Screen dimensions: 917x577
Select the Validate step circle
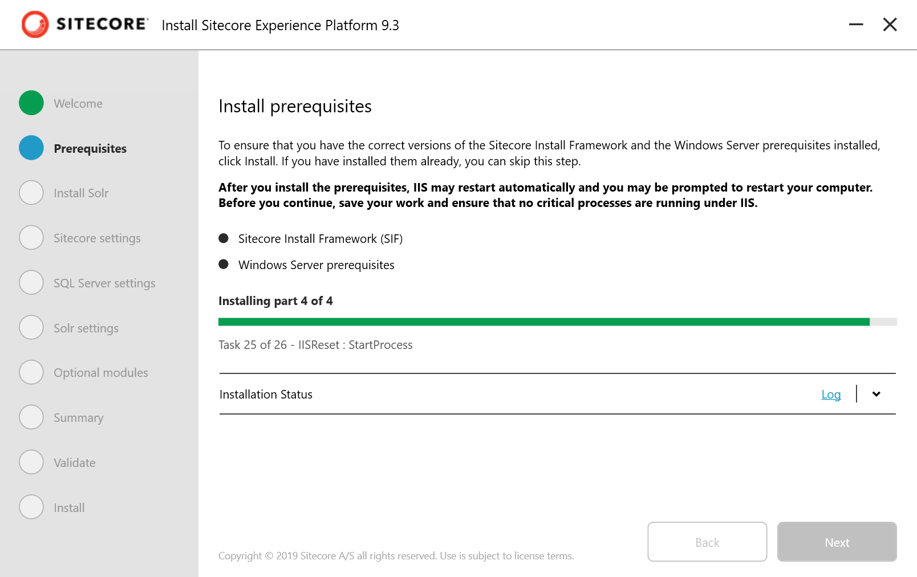pyautogui.click(x=31, y=462)
